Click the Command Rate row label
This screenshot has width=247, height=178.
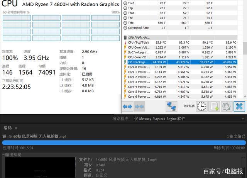(138, 28)
